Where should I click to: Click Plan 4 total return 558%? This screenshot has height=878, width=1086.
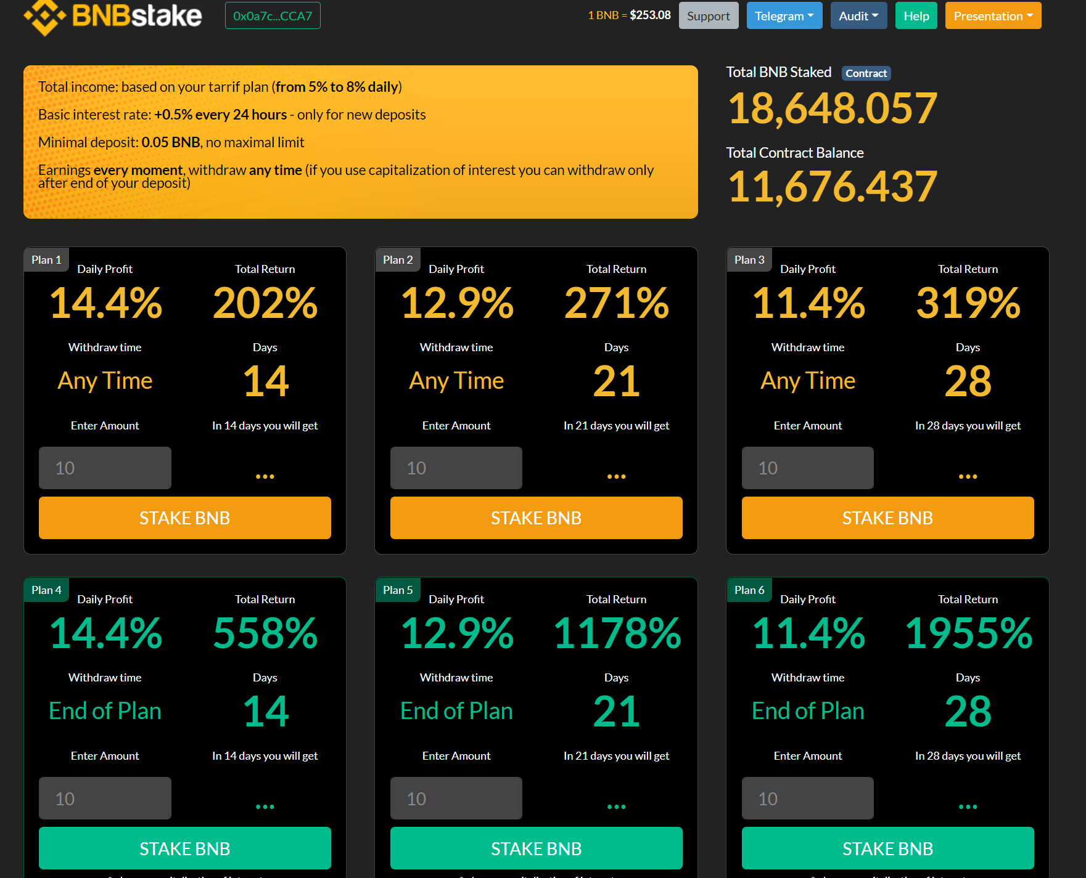coord(265,633)
